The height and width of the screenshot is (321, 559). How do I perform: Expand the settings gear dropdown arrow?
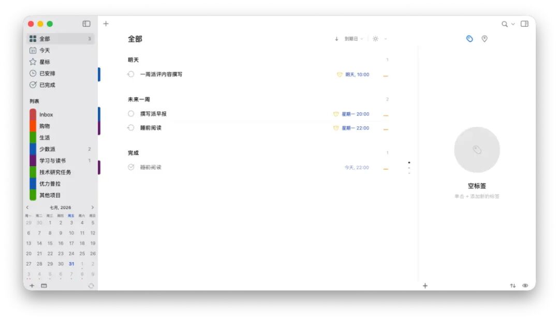click(386, 39)
